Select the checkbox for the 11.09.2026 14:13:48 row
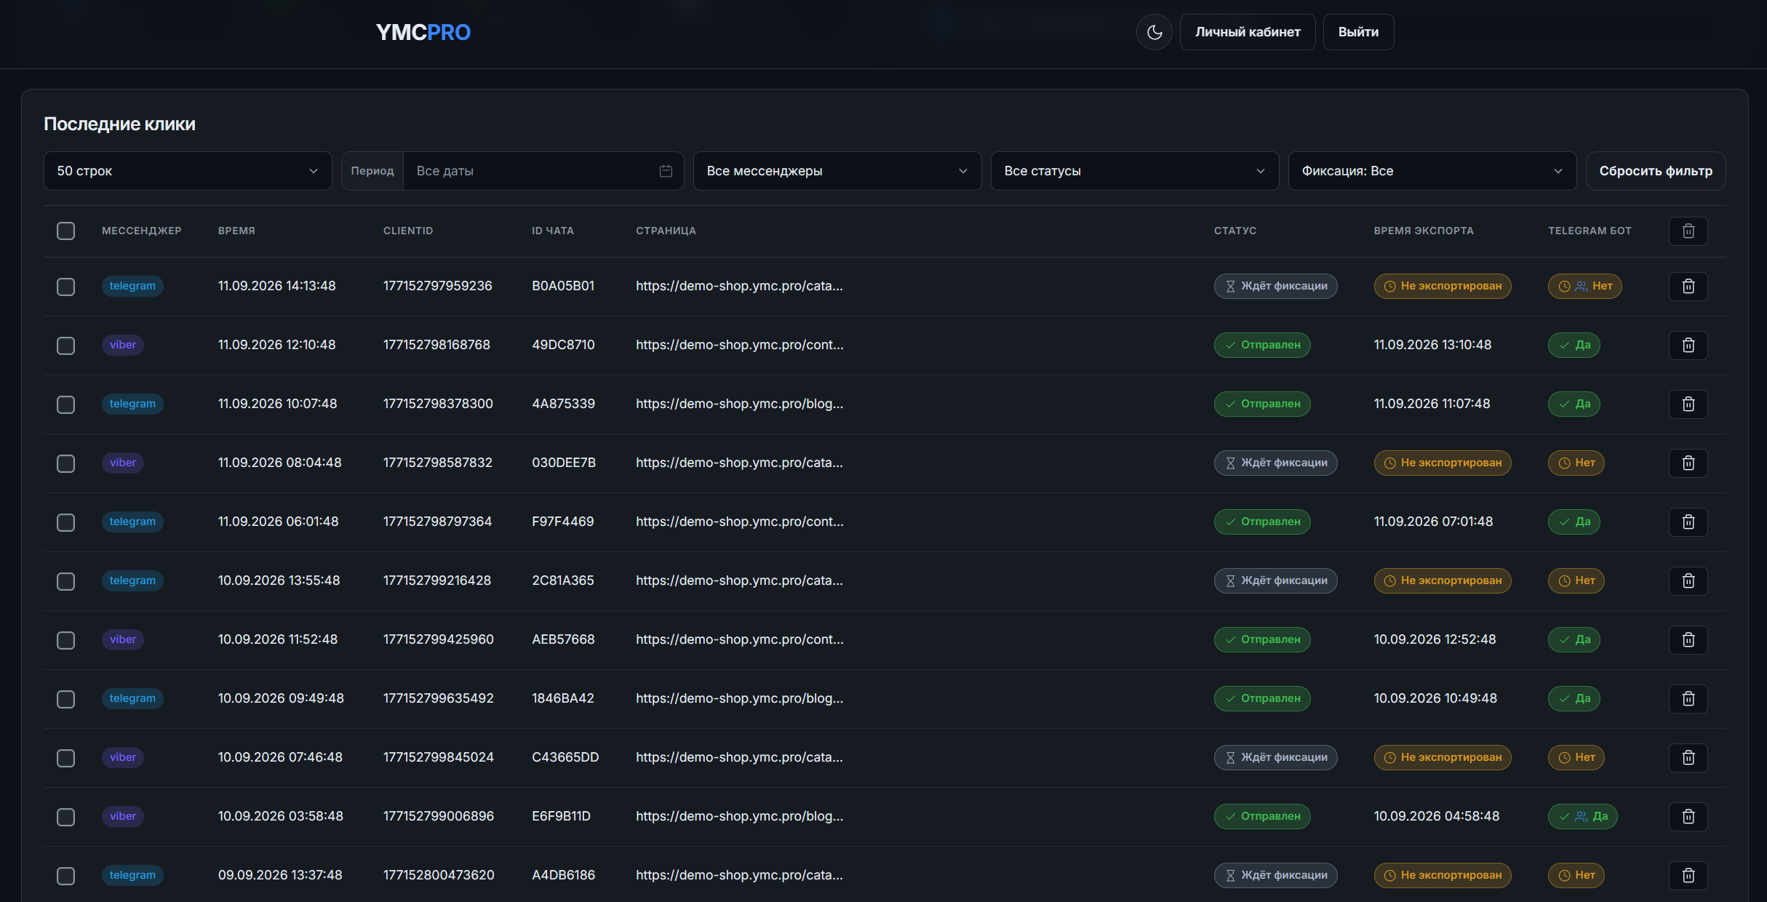1767x902 pixels. click(65, 287)
